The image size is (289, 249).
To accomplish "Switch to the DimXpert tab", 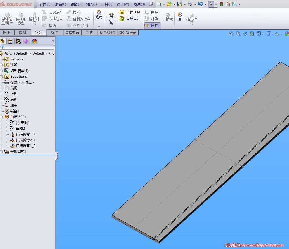I will (x=107, y=32).
